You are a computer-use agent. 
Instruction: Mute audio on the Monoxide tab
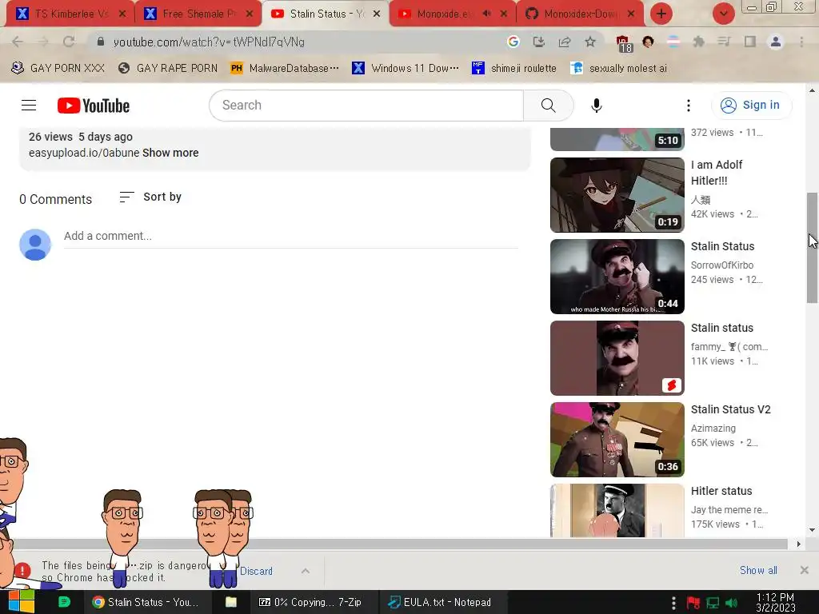point(486,14)
